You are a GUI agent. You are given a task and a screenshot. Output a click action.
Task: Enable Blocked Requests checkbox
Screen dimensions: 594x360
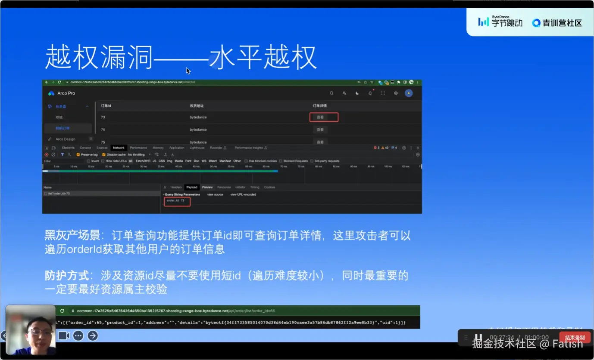coord(281,161)
